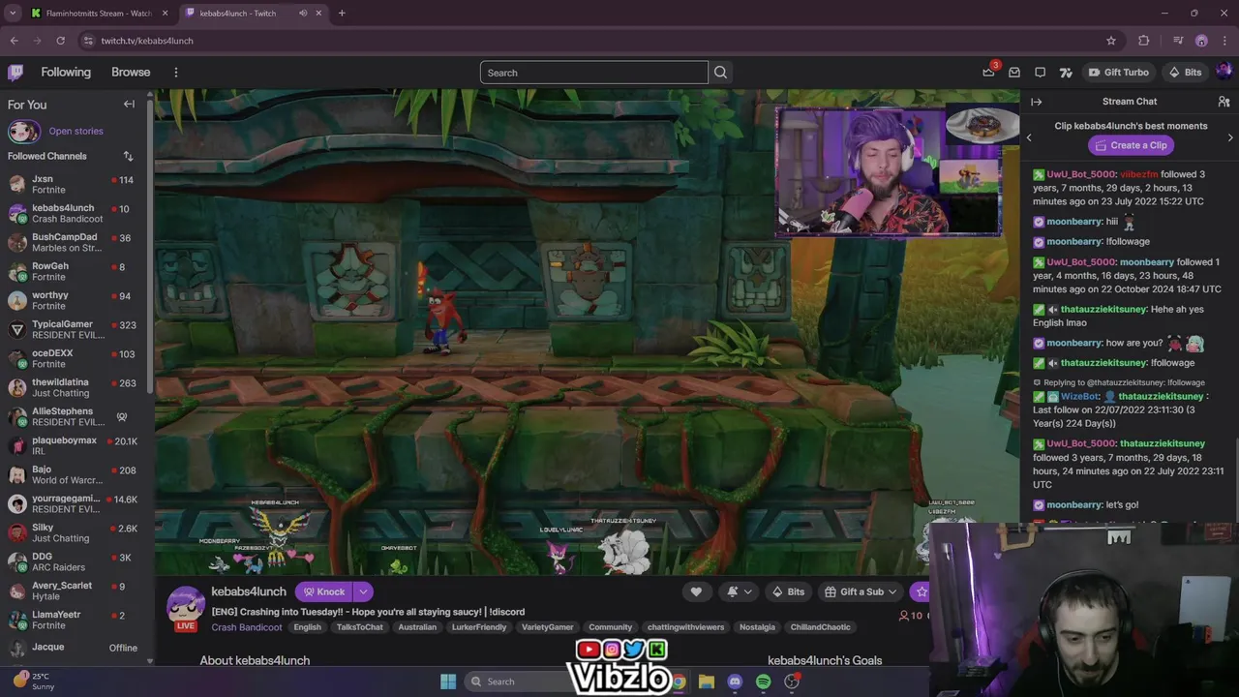The image size is (1239, 697).
Task: Reload the Twitch page
Action: (60, 41)
